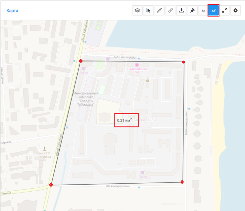The height and width of the screenshot is (211, 245).
Task: Click the Бюст Г.И. Чиряева monument icon
Action: pos(44,149)
